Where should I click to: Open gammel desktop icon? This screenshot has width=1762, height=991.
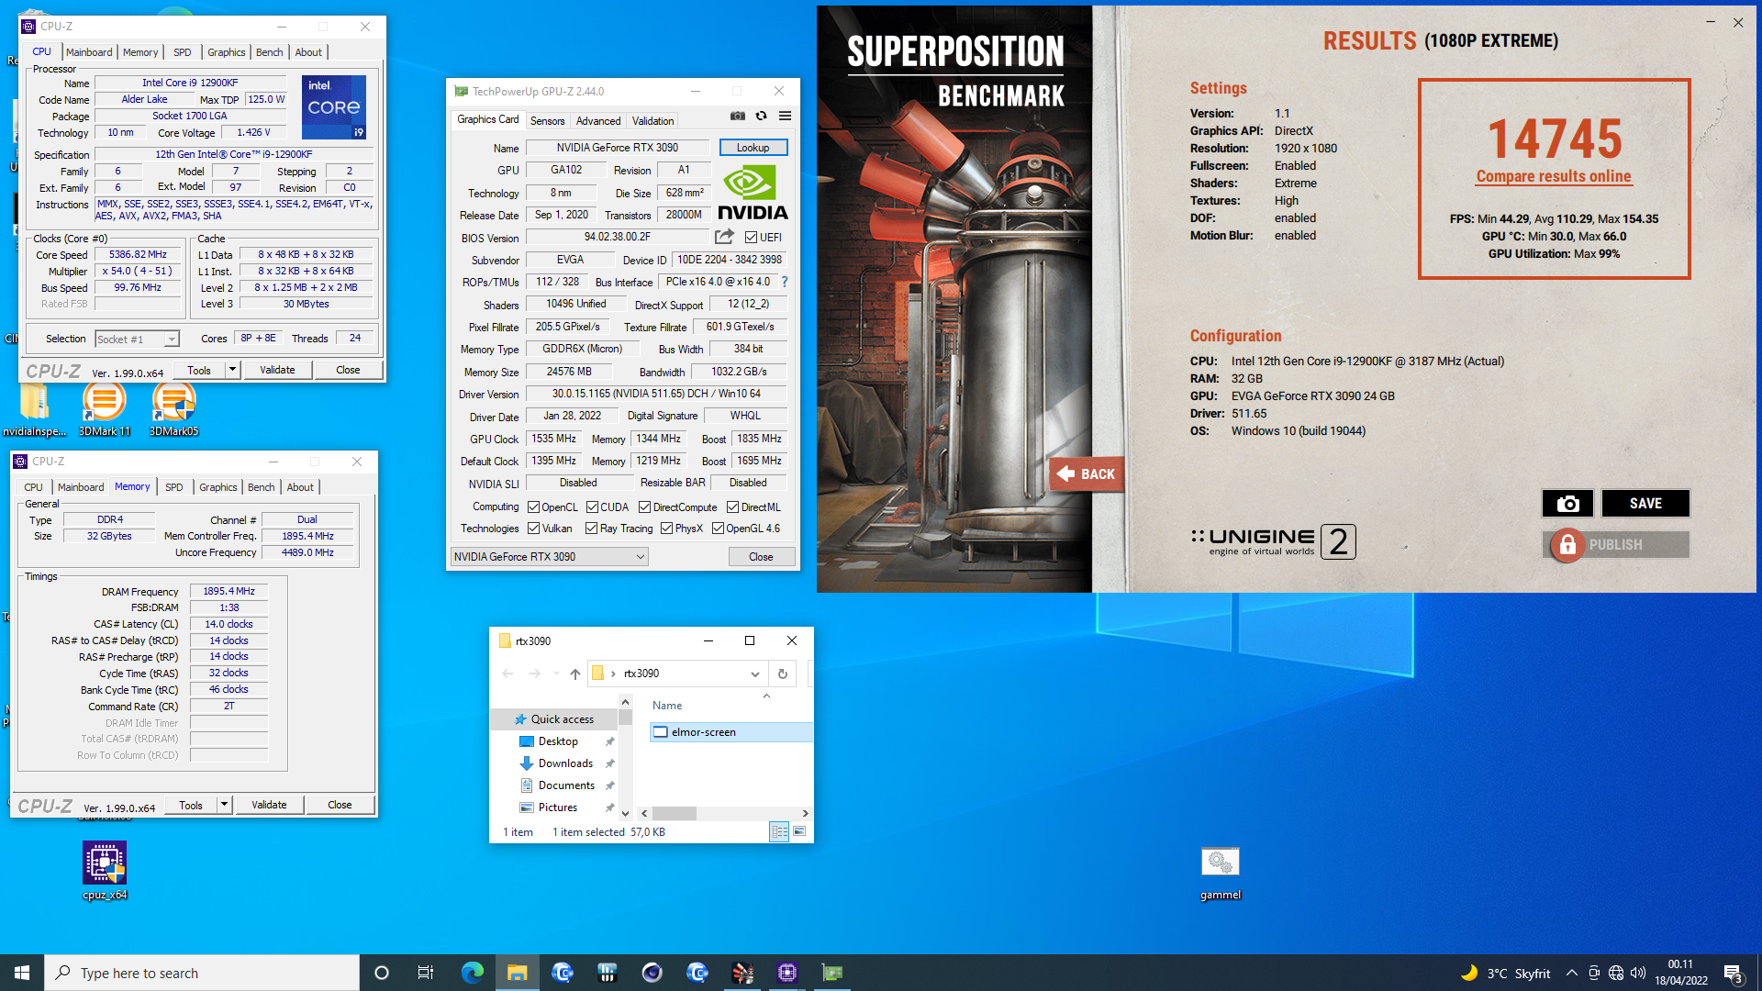click(x=1220, y=873)
